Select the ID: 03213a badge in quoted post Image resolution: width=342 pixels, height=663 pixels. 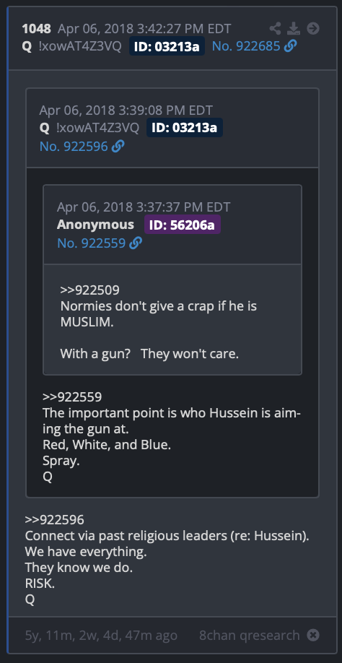click(185, 127)
